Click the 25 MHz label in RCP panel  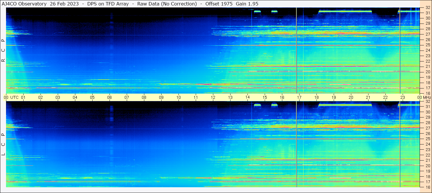click(x=428, y=45)
